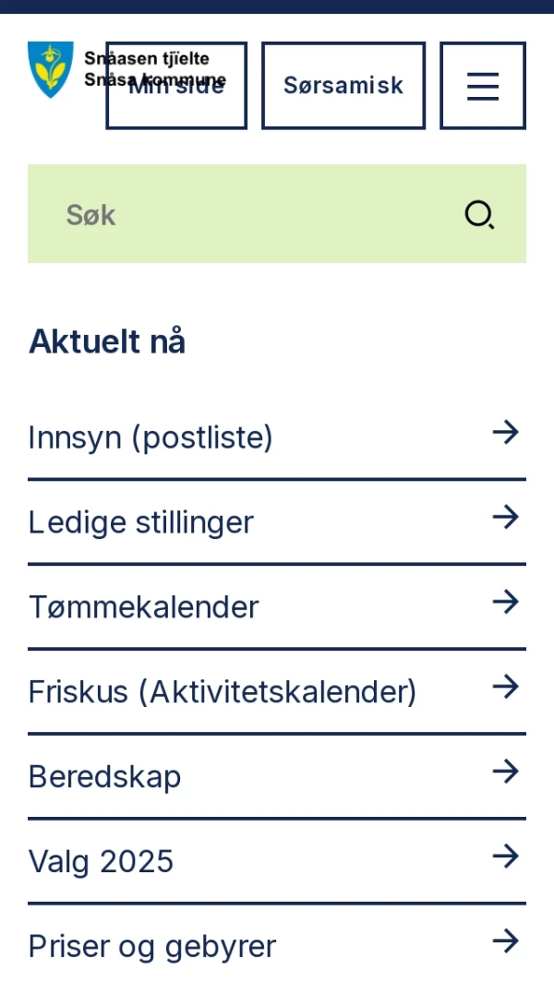Click the arrow beside Priser og gebyrer

[505, 941]
